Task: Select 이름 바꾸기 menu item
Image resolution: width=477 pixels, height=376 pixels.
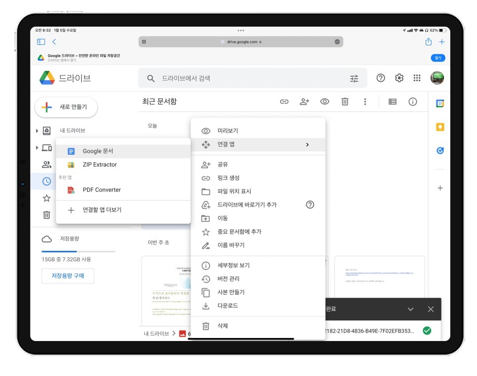Action: [x=258, y=245]
